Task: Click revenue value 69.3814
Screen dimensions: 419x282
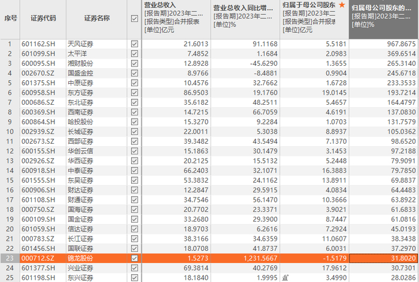Action: [196, 268]
